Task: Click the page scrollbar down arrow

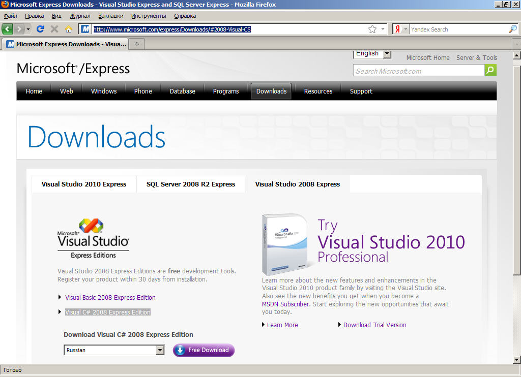Action: (517, 359)
